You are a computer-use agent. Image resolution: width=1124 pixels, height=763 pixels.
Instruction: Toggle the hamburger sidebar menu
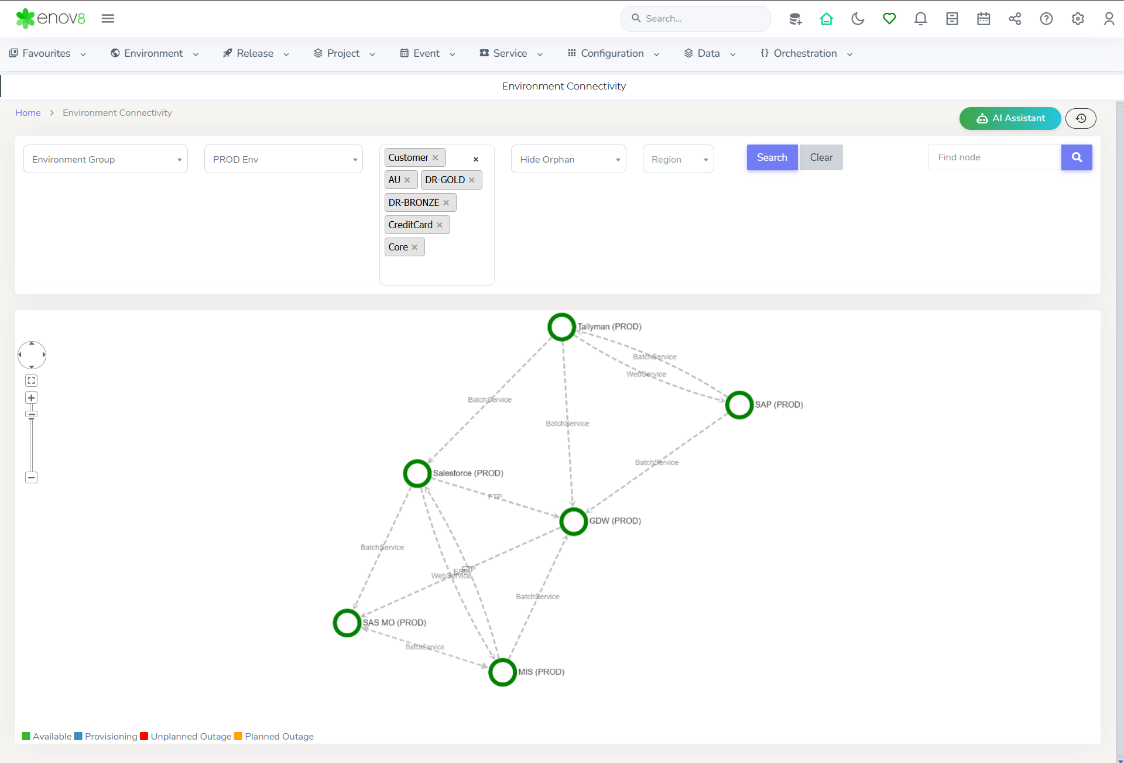108,19
